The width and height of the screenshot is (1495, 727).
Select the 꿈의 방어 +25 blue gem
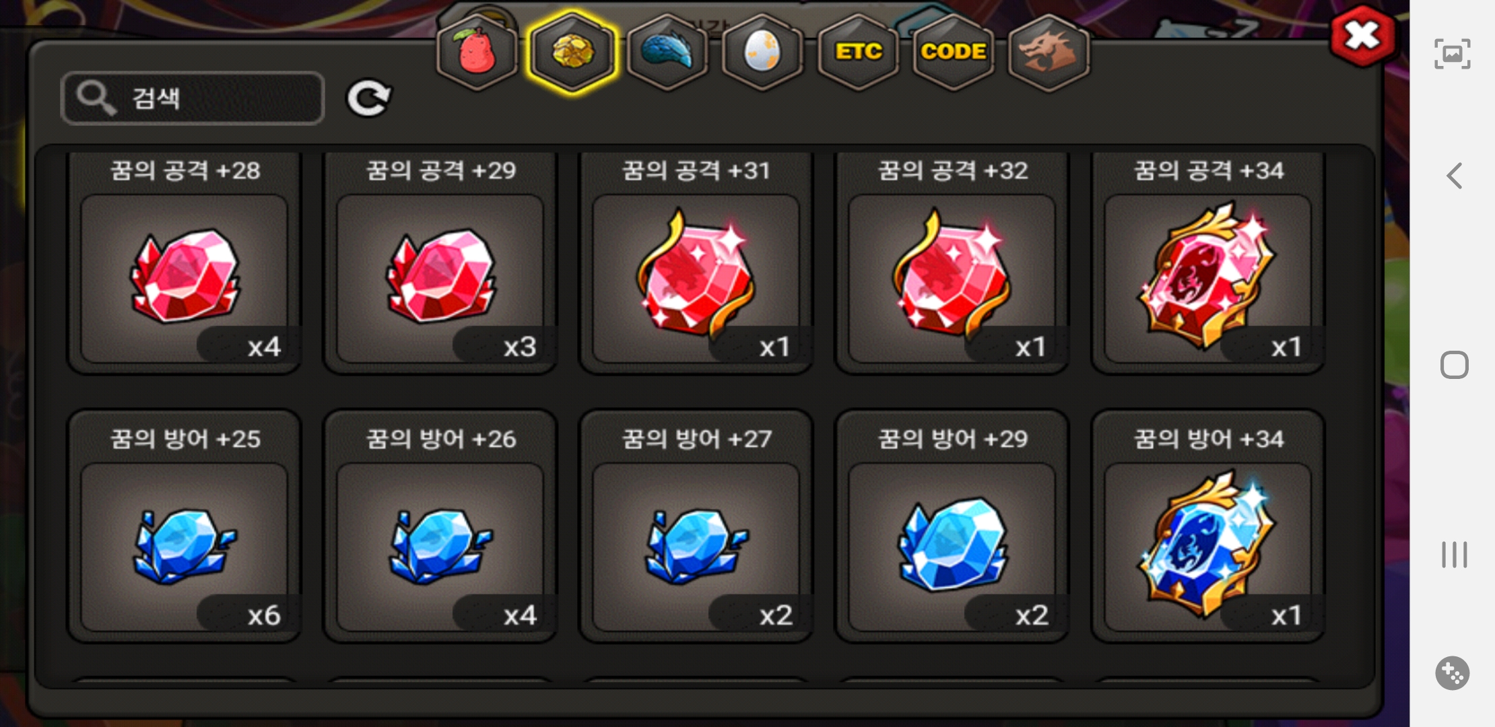(184, 526)
